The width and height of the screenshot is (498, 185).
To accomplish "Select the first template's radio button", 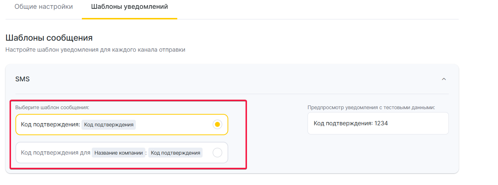I will pyautogui.click(x=217, y=125).
